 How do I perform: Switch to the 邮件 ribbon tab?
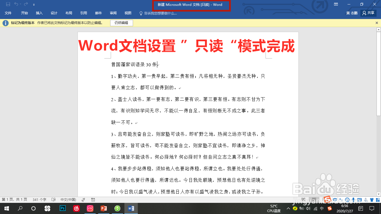click(x=98, y=13)
